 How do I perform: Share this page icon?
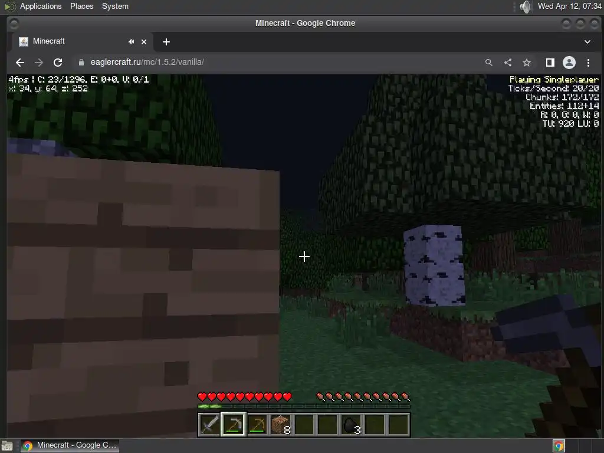508,63
